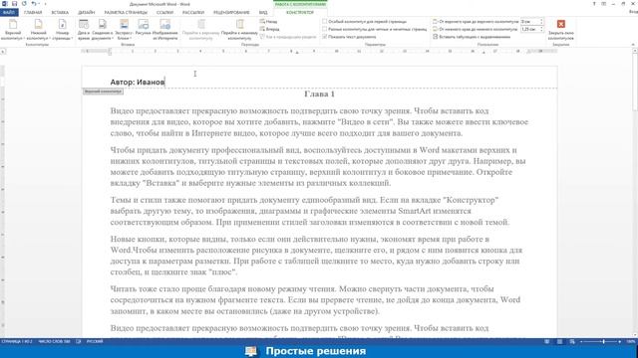The image size is (638, 358).
Task: Switch to the Рецензирование ribbon tab
Action: tap(231, 13)
